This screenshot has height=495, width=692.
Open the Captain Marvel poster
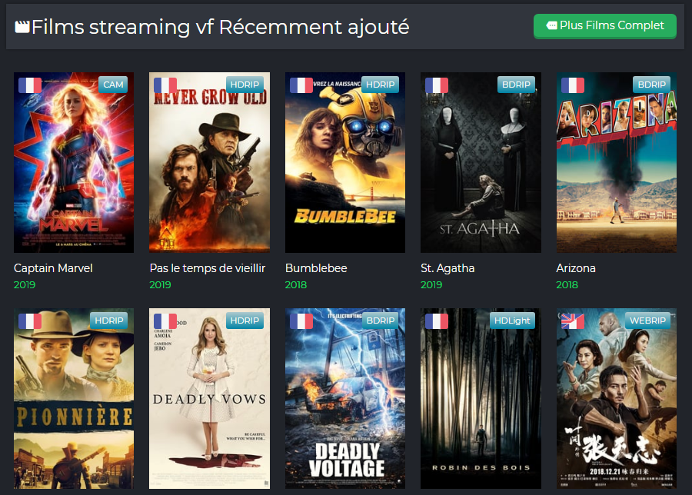(74, 162)
